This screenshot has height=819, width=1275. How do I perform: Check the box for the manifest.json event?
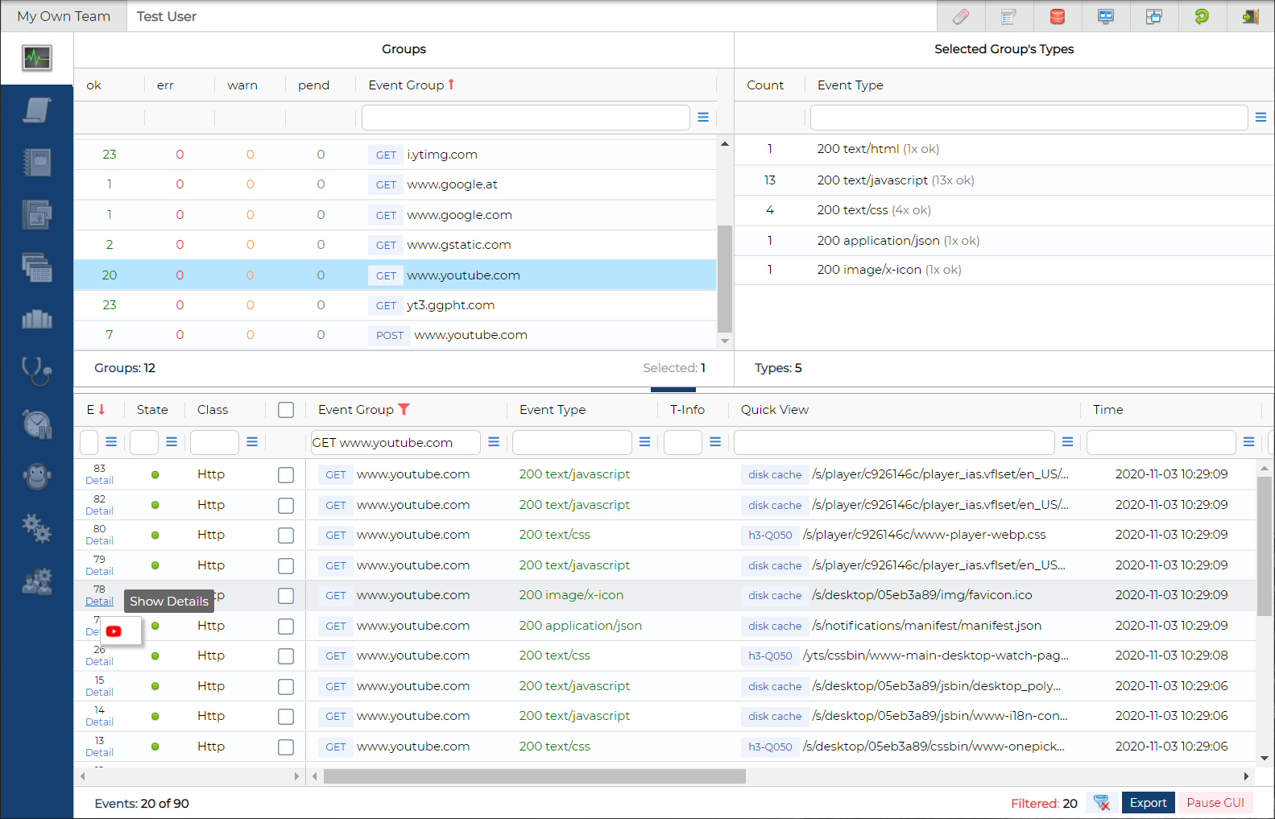[x=286, y=627]
